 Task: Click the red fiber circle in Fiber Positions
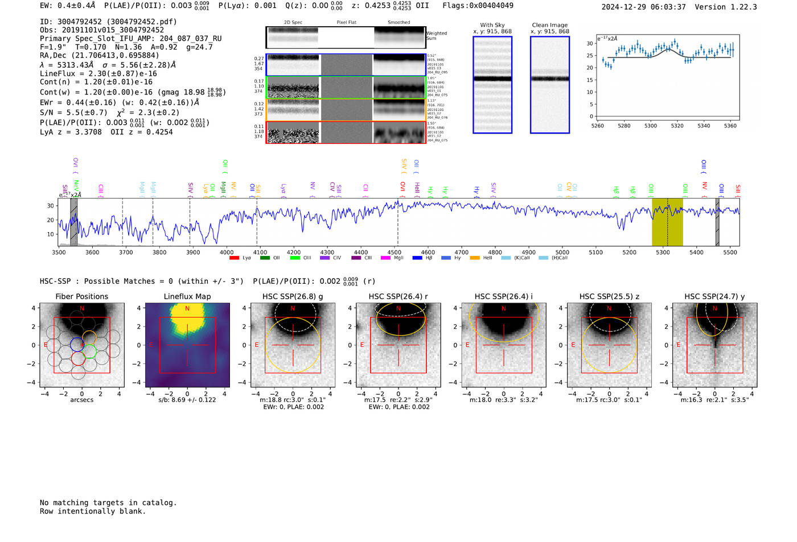pos(78,358)
